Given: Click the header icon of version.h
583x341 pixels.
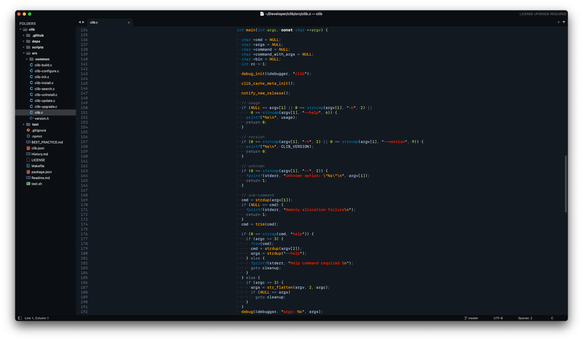Looking at the screenshot, I should click(x=32, y=118).
